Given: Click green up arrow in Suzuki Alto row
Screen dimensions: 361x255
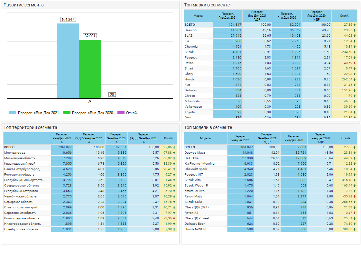Looking at the screenshot, I should (x=355, y=180).
